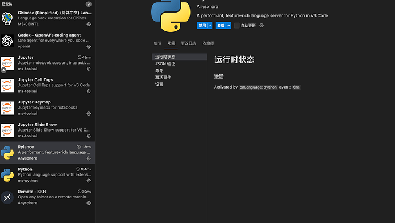This screenshot has height=223, width=395.
Task: Click the large Pylance logo in details
Action: [x=171, y=15]
